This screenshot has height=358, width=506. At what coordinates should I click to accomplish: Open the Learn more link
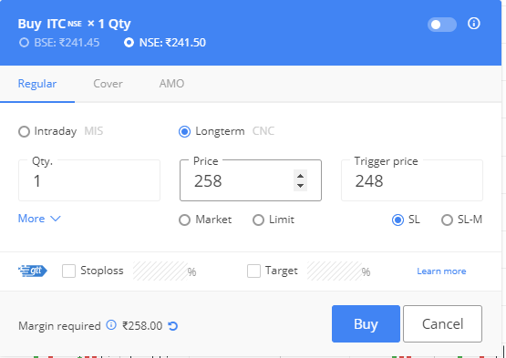click(x=441, y=271)
